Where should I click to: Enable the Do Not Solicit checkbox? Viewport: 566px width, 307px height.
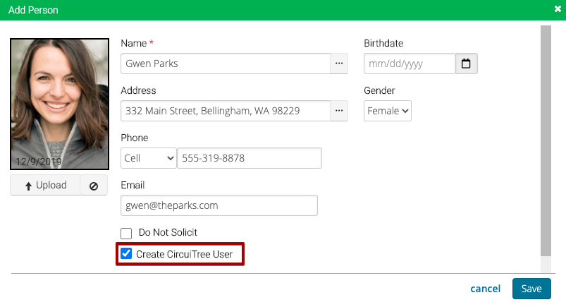(127, 234)
